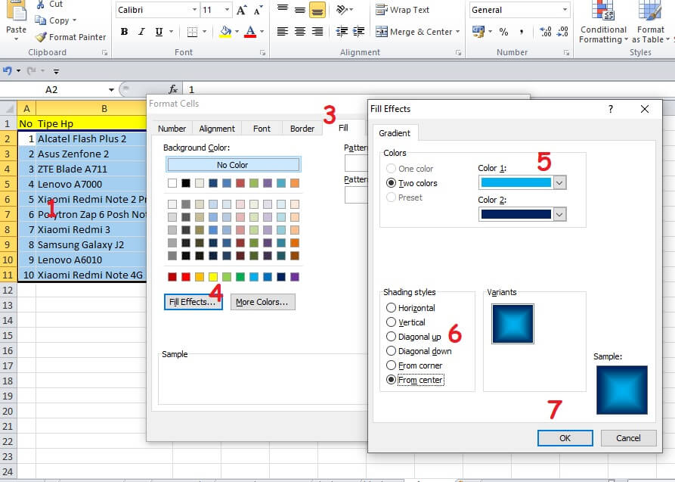Select the Gradient tab in Fill Effects

click(x=394, y=132)
